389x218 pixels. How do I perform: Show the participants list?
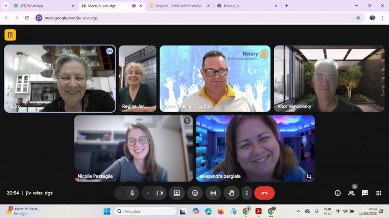(x=351, y=193)
